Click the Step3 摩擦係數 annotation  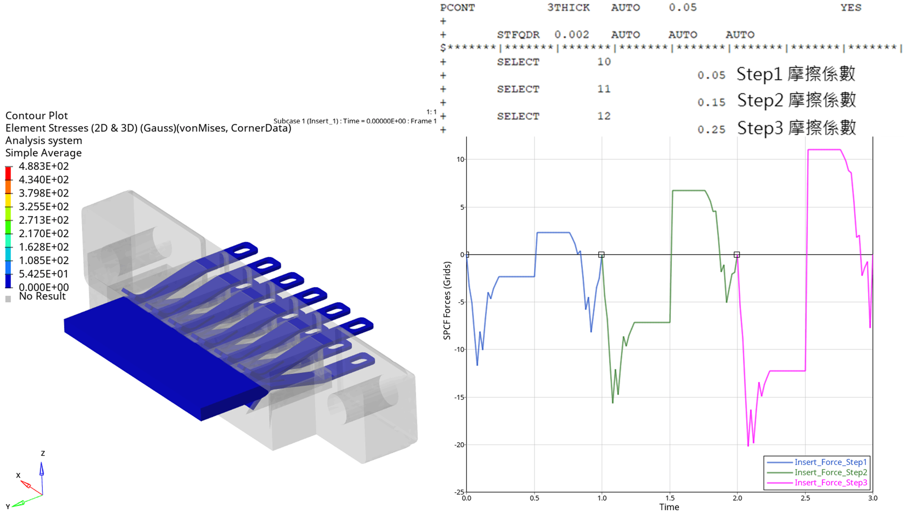796,128
